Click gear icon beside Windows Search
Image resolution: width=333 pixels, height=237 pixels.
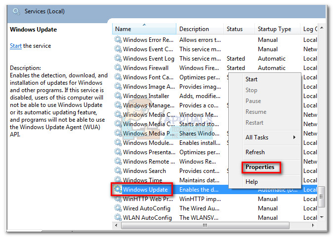pos(118,170)
